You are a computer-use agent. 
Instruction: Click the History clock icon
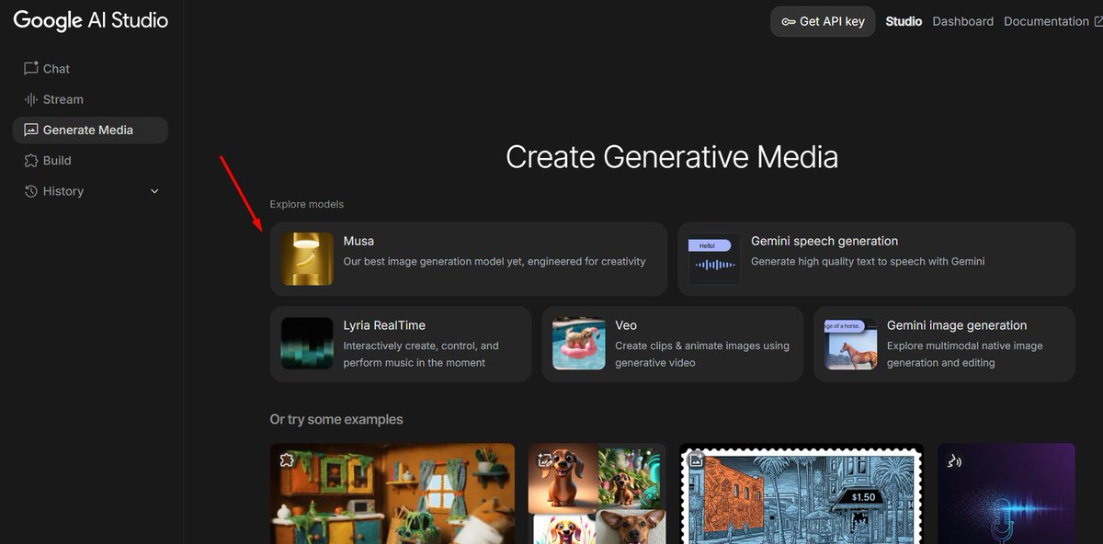pos(31,191)
